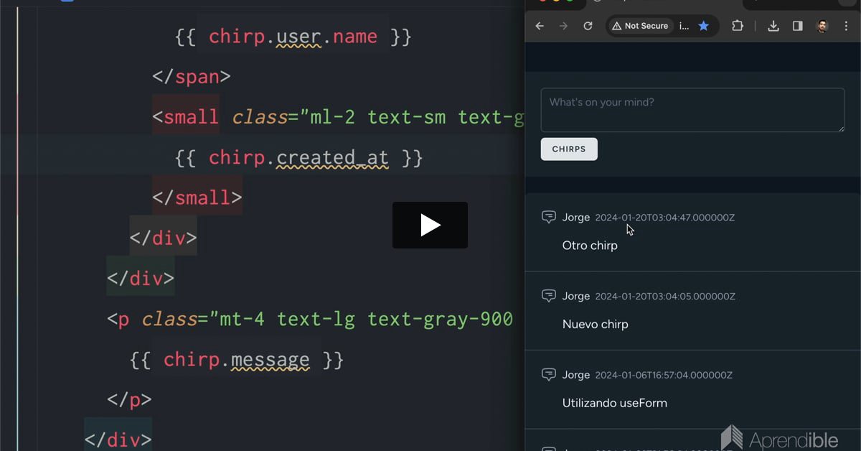Toggle the browser side panel icon

coord(798,26)
